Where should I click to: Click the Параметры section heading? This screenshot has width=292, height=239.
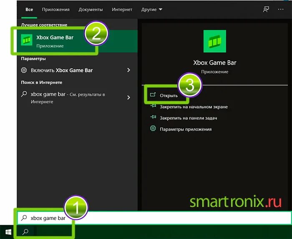(x=33, y=59)
